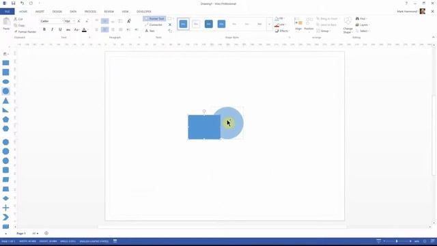Screen dimensions: 437x246
Task: Choose the Right Triangle stencil shape
Action: tap(5, 110)
